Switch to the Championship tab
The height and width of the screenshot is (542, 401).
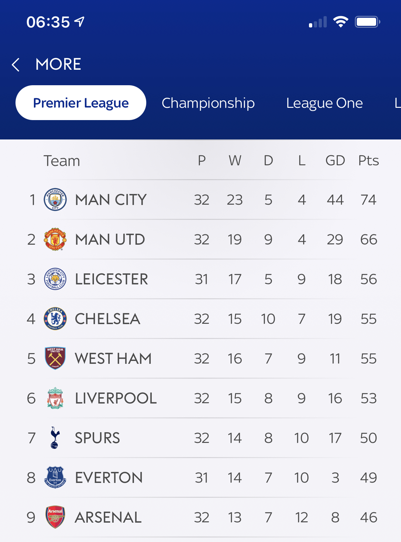coord(208,103)
